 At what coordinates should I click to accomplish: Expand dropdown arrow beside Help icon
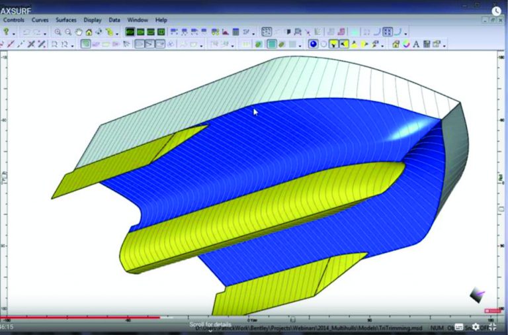15,32
